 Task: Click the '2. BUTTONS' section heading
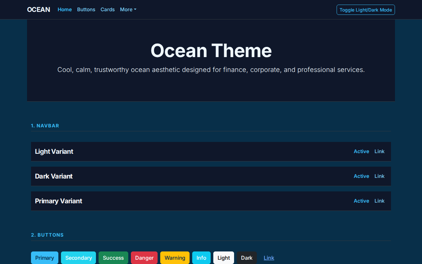47,235
